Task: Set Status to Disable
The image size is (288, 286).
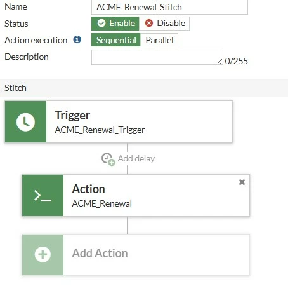Action: 164,24
